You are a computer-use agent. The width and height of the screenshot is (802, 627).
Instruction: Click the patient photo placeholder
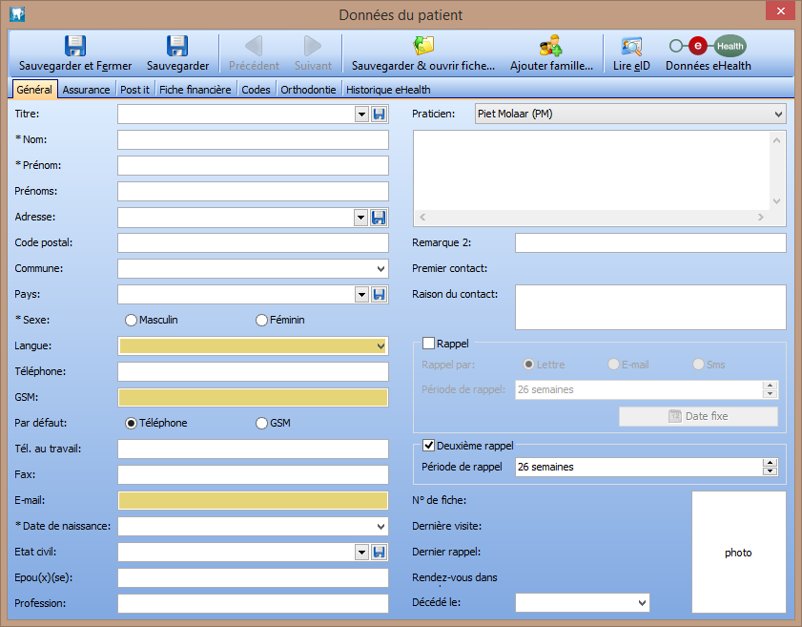738,553
